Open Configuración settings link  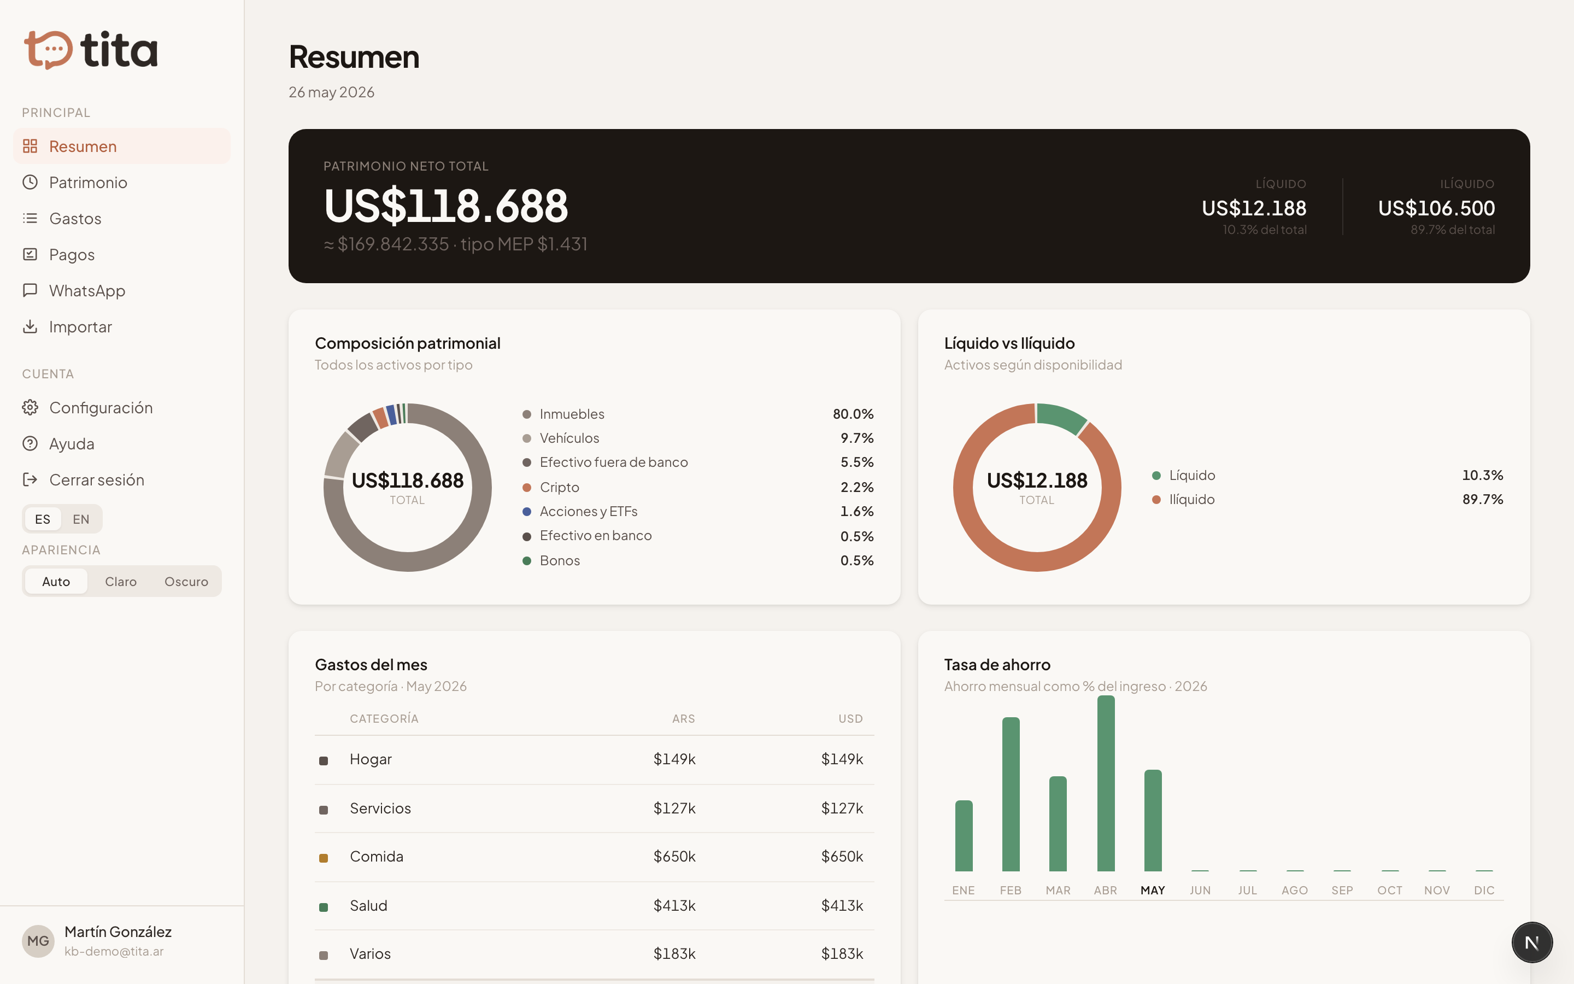click(122, 407)
